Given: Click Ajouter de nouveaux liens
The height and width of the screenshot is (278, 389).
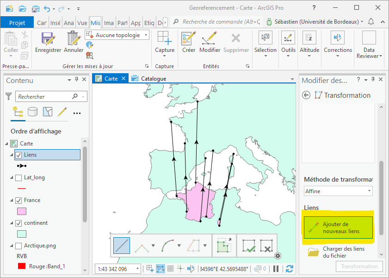Looking at the screenshot, I should coord(338,227).
